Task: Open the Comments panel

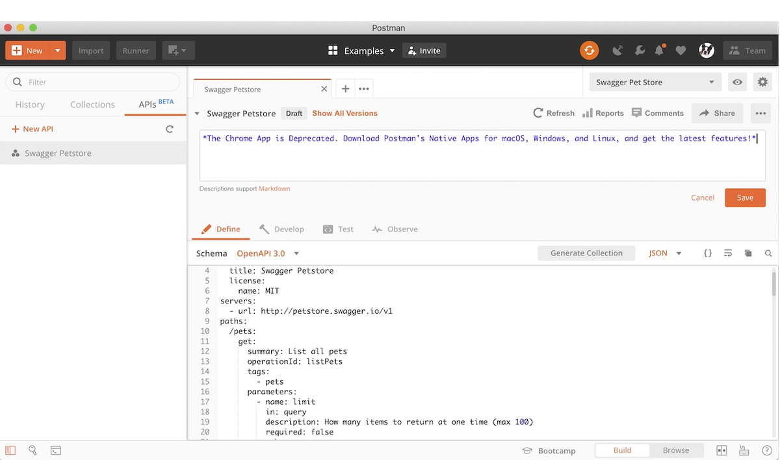Action: coord(658,113)
